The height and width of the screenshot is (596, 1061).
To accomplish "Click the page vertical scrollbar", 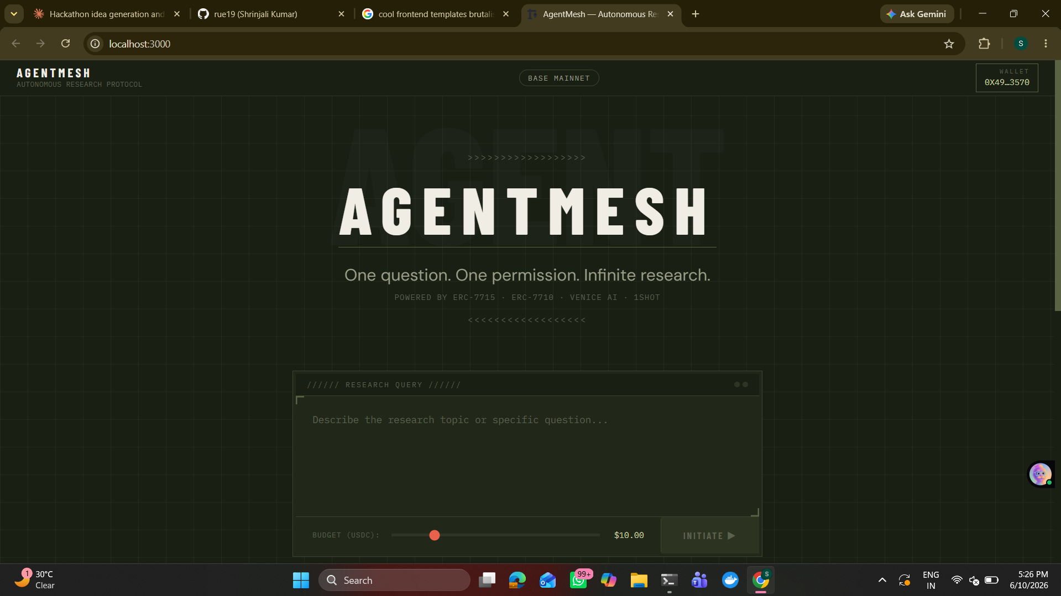I will coord(1058,186).
